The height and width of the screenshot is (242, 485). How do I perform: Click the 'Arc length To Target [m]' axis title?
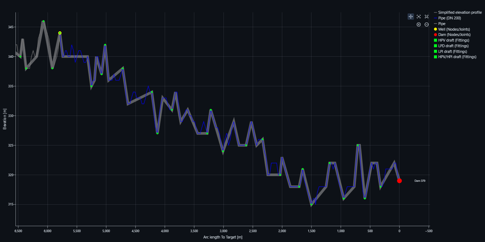tap(223, 237)
